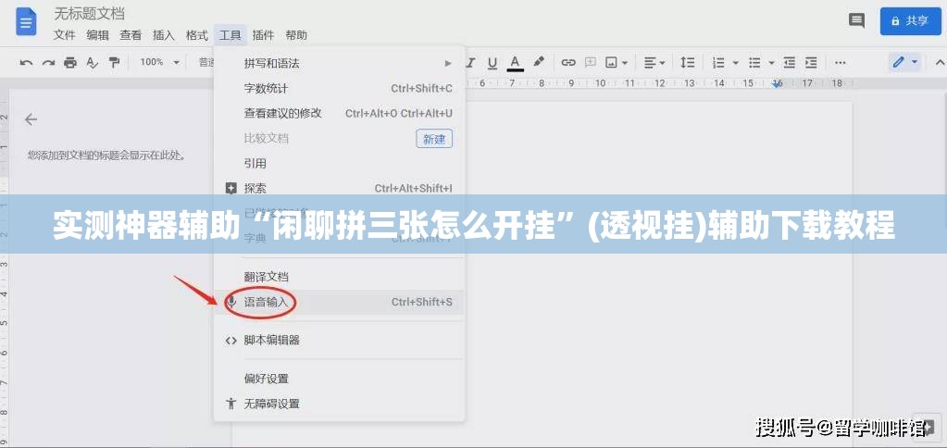Insert a link with chain icon
Image resolution: width=947 pixels, height=448 pixels.
[x=568, y=62]
